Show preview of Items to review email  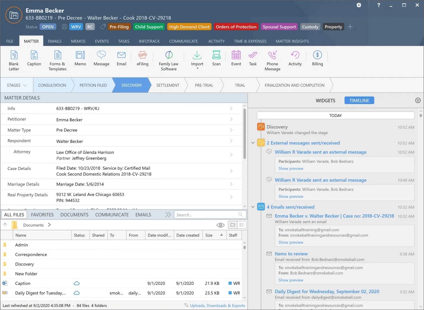click(x=291, y=280)
